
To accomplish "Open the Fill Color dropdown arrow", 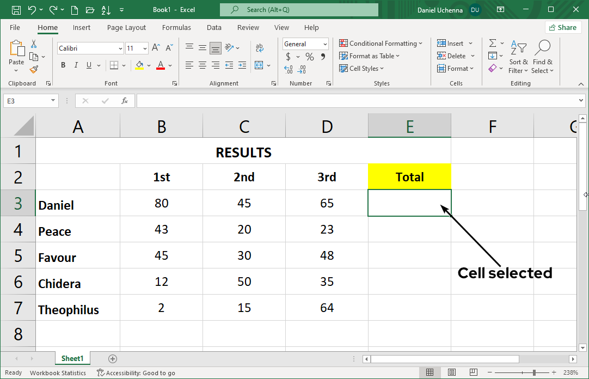I will pyautogui.click(x=148, y=65).
